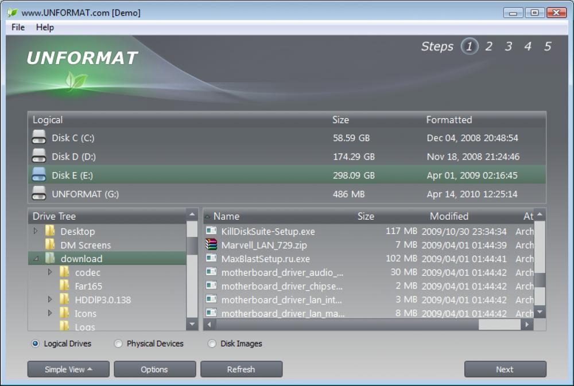Viewport: 574px width, 386px height.
Task: Select the Physical Devices radio button
Action: pyautogui.click(x=118, y=344)
